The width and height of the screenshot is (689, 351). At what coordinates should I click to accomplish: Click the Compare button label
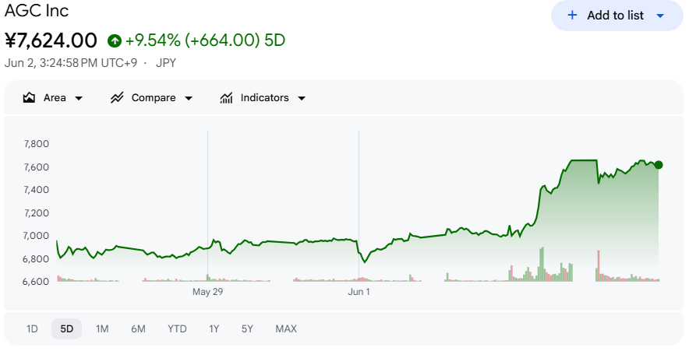[x=154, y=97]
